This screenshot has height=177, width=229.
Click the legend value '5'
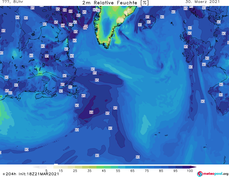click(46, 171)
